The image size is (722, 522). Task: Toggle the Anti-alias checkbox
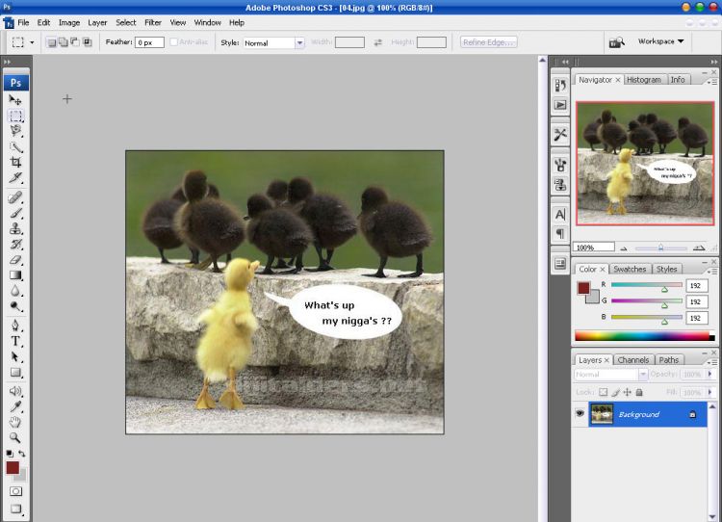173,42
